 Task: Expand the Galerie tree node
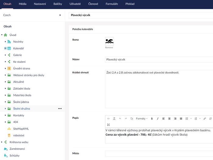(5, 55)
